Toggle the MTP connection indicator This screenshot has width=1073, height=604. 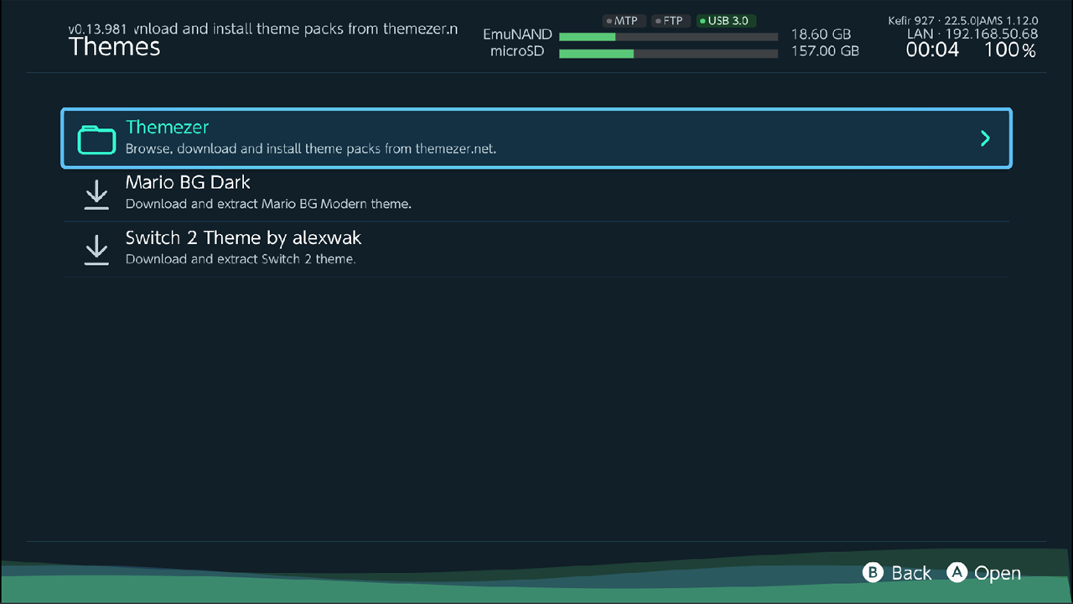point(622,20)
